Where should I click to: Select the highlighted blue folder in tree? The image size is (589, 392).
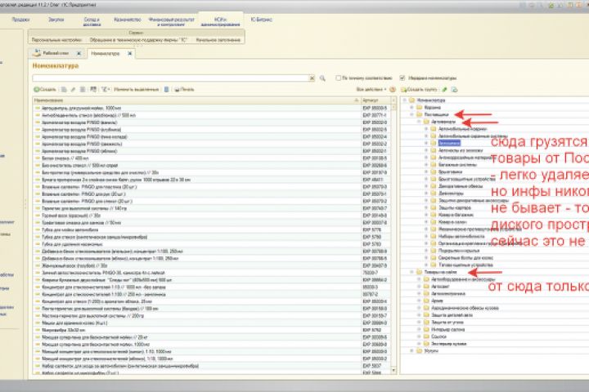click(449, 143)
